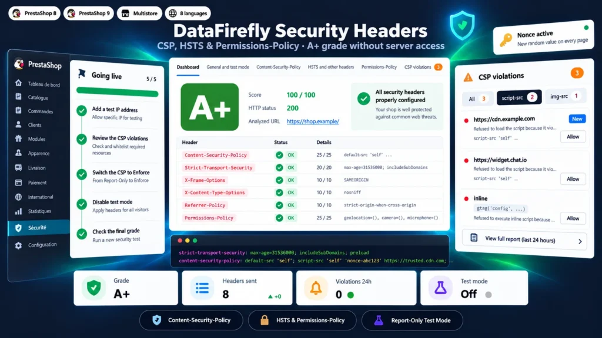
Task: Click the HSTS & Permissions-Policy pill
Action: pos(302,320)
